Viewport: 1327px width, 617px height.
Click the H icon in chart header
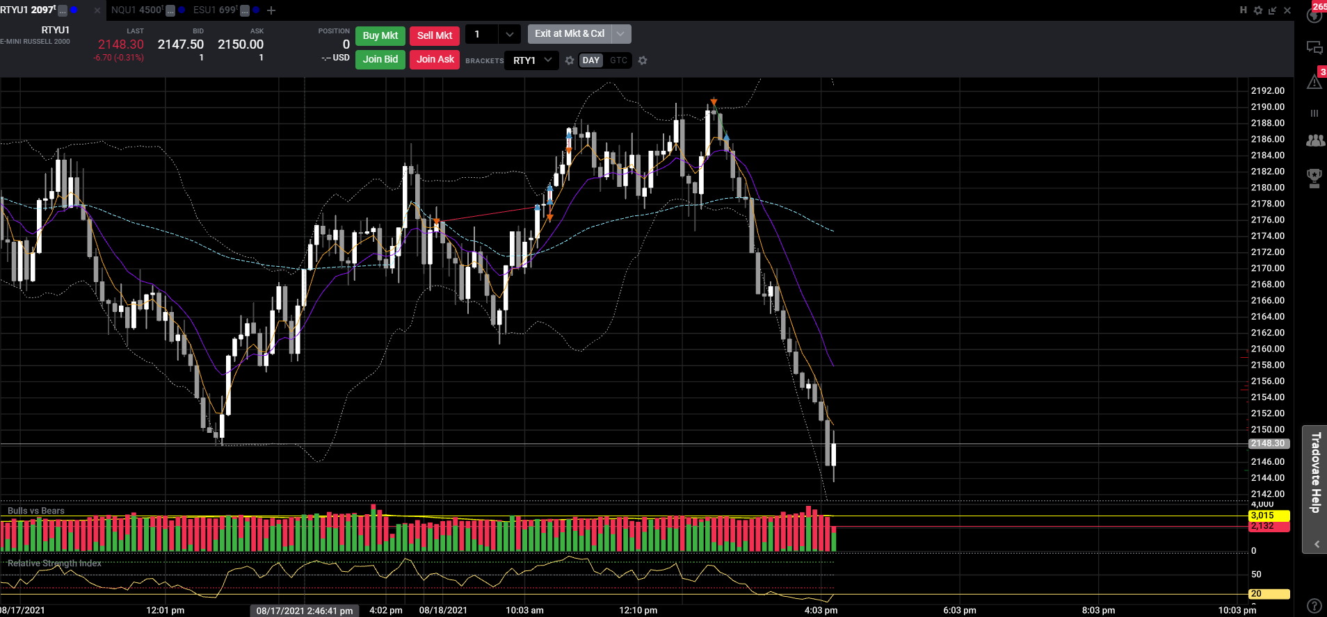pos(1243,10)
